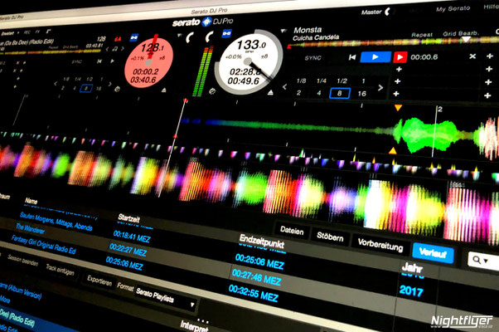Select the 2-beat loop on right deck
Screen dimensions: 499x332
tap(299, 93)
